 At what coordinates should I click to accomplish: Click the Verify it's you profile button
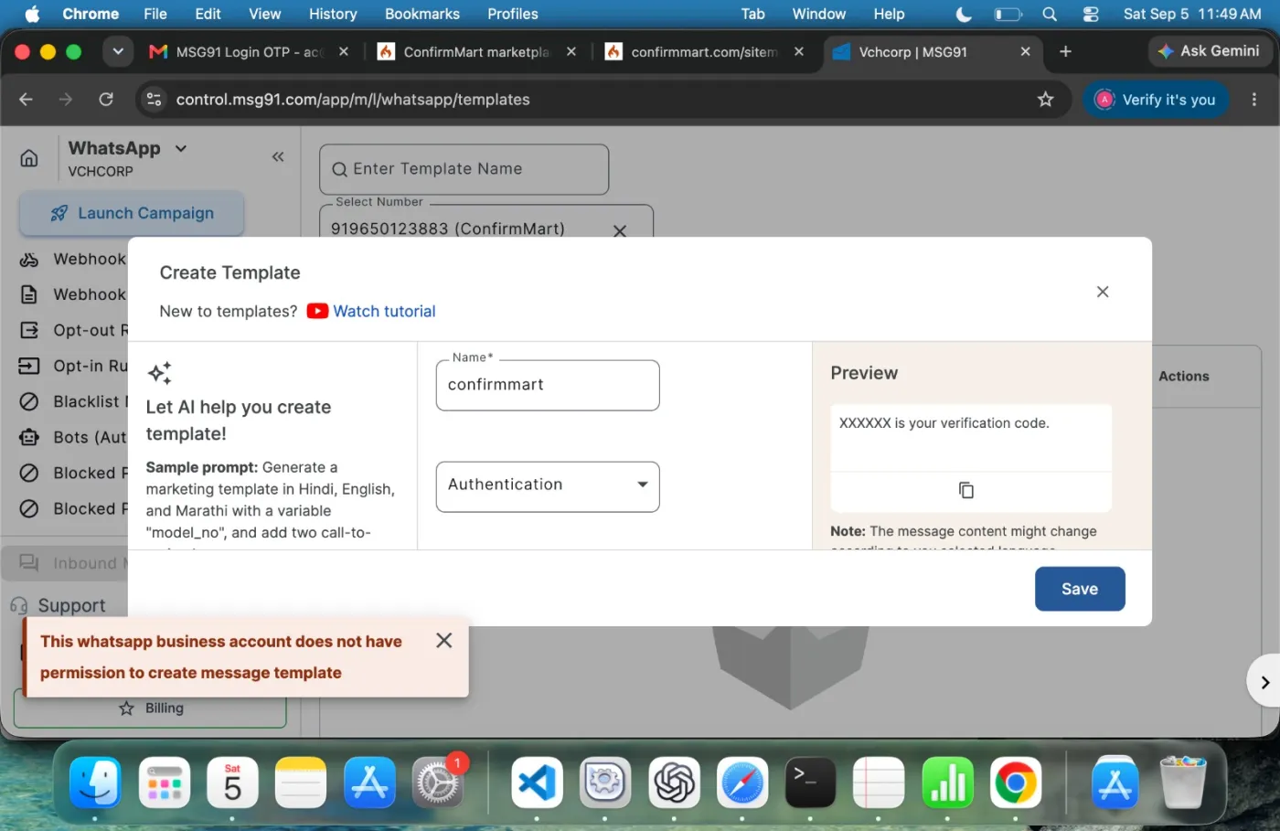click(x=1157, y=100)
